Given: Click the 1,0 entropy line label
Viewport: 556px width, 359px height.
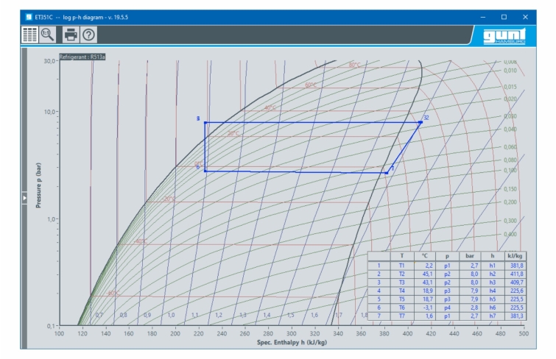Looking at the screenshot, I should (x=171, y=315).
